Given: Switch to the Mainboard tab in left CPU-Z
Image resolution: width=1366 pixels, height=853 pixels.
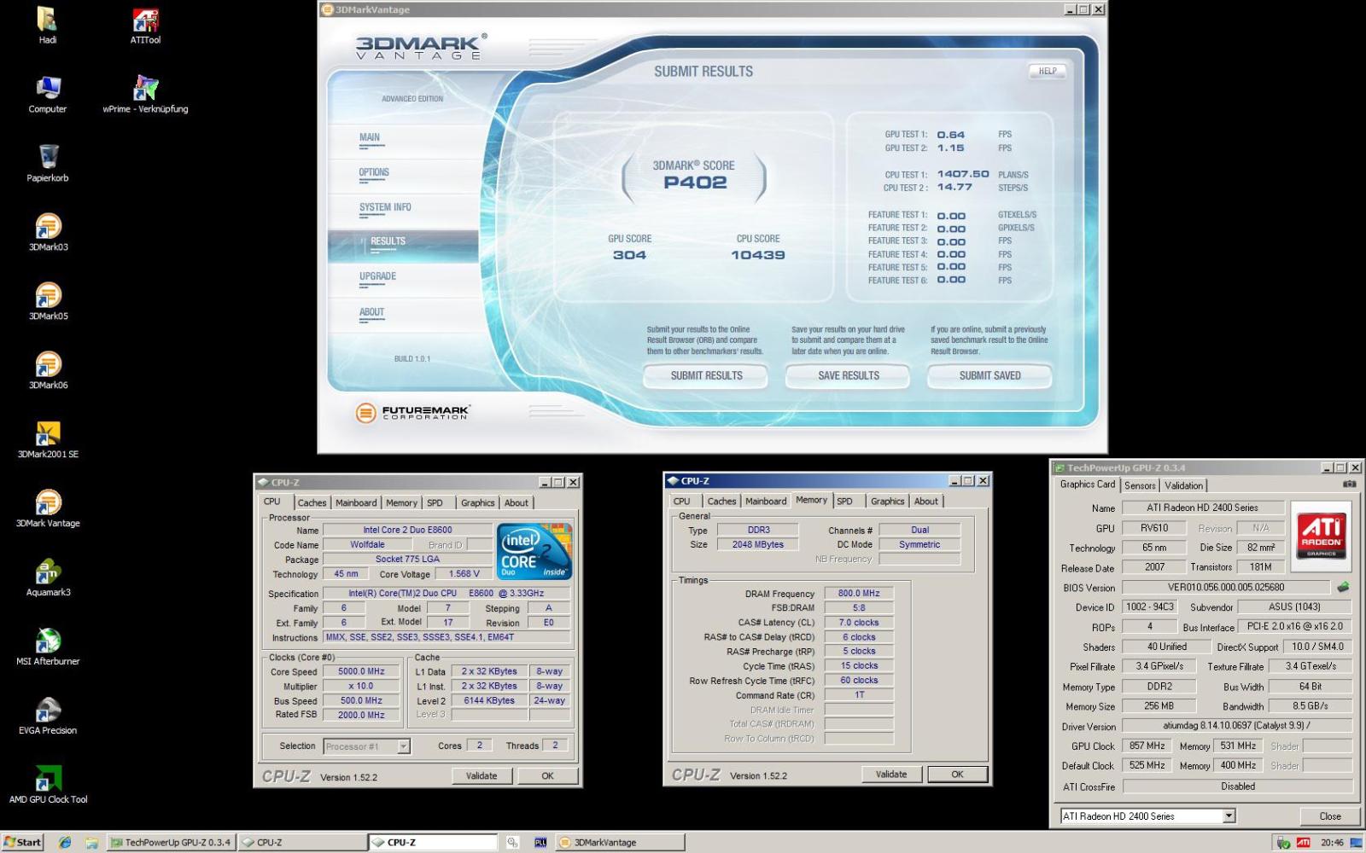Looking at the screenshot, I should [356, 503].
